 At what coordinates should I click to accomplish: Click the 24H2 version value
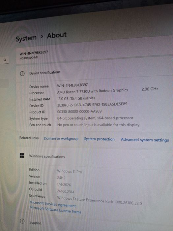61,178
